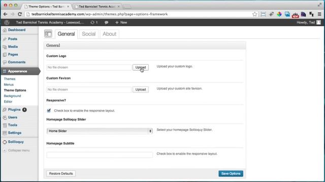Switch to the Social tab
Screen dimensions: 325x182
89,34
